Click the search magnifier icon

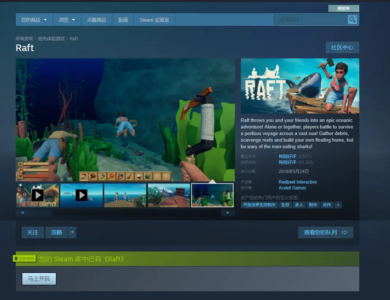352,20
